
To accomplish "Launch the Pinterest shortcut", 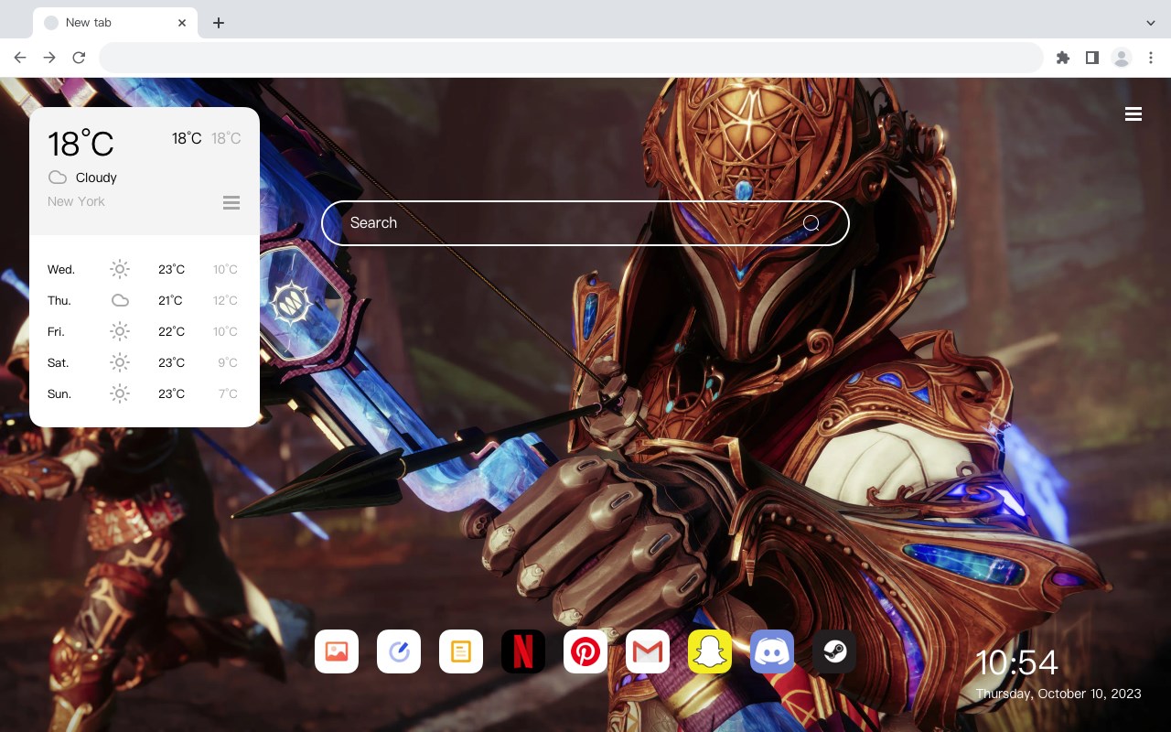I will tap(585, 651).
